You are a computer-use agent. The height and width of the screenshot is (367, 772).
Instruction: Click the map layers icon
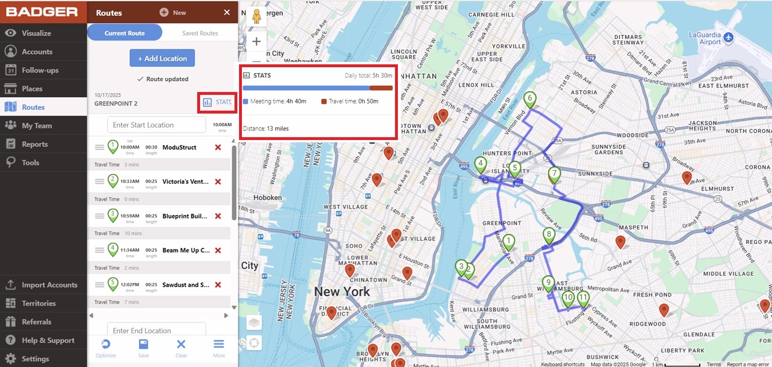[254, 322]
